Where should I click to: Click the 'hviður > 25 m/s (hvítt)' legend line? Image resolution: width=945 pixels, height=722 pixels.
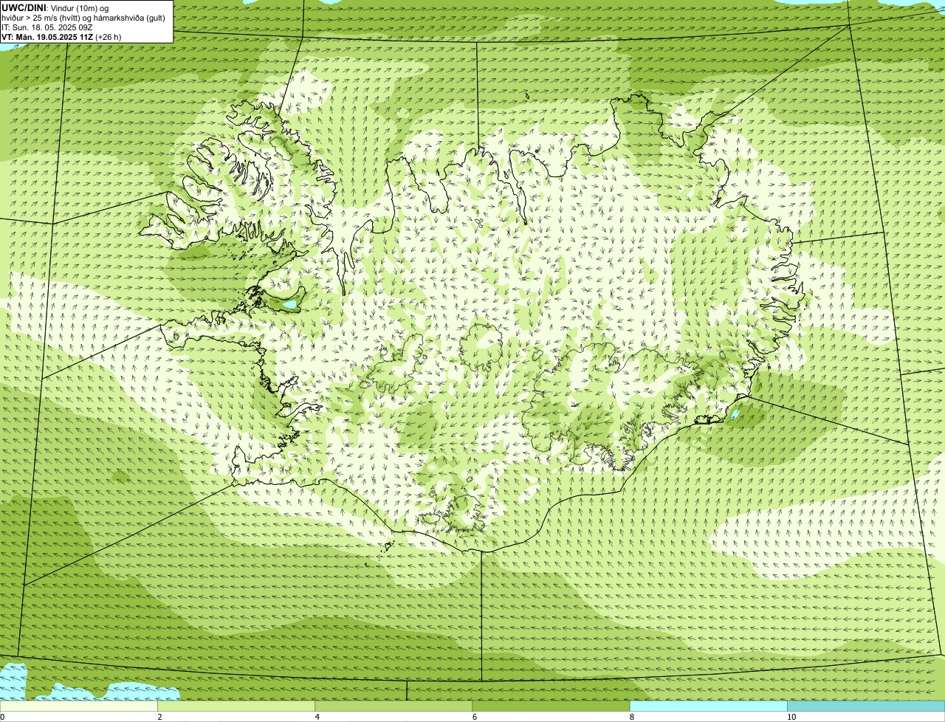click(83, 18)
